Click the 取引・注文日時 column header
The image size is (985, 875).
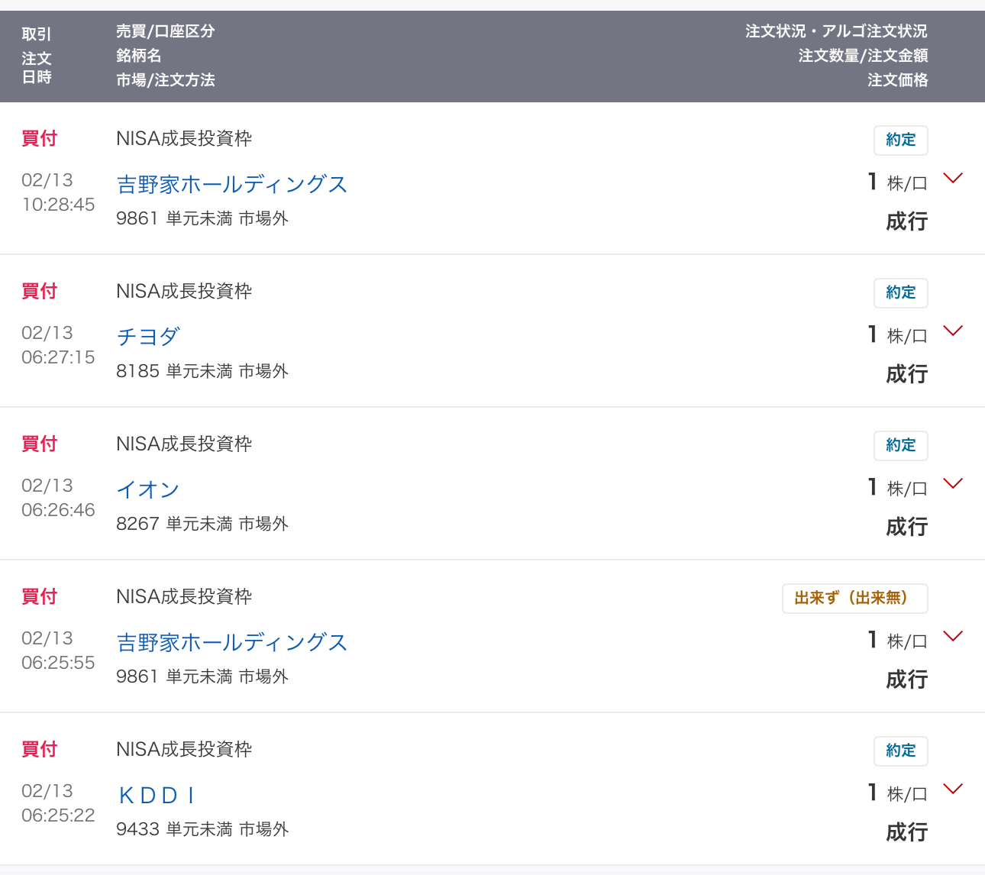point(37,56)
